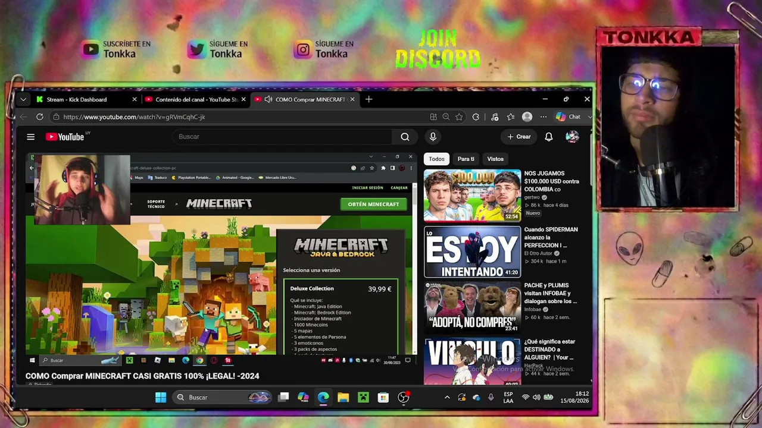Screen dimensions: 762x428
Task: Click the video title COMO Comprar MINECRAFT
Action: [x=142, y=376]
